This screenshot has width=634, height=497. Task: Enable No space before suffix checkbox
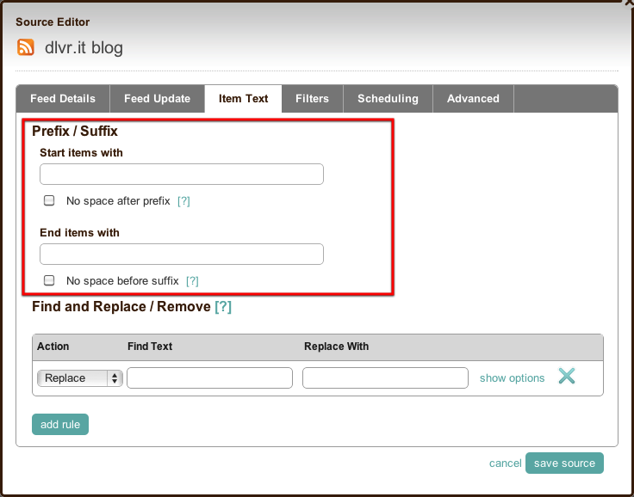click(x=49, y=280)
